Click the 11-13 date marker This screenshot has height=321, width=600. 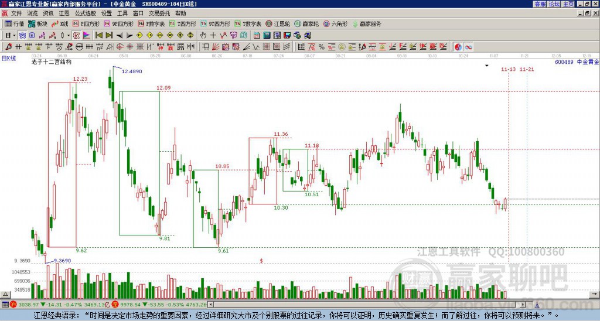pyautogui.click(x=508, y=69)
